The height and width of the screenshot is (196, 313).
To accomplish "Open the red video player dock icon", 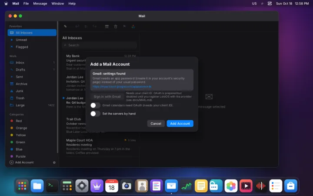I will (x=246, y=186).
